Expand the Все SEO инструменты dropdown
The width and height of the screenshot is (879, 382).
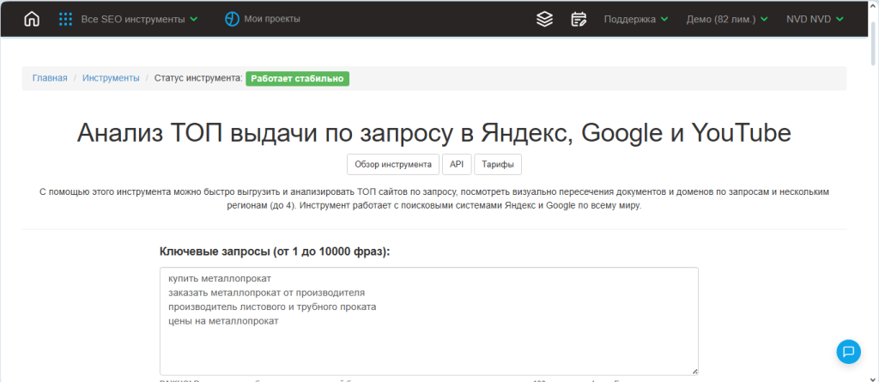click(x=137, y=19)
